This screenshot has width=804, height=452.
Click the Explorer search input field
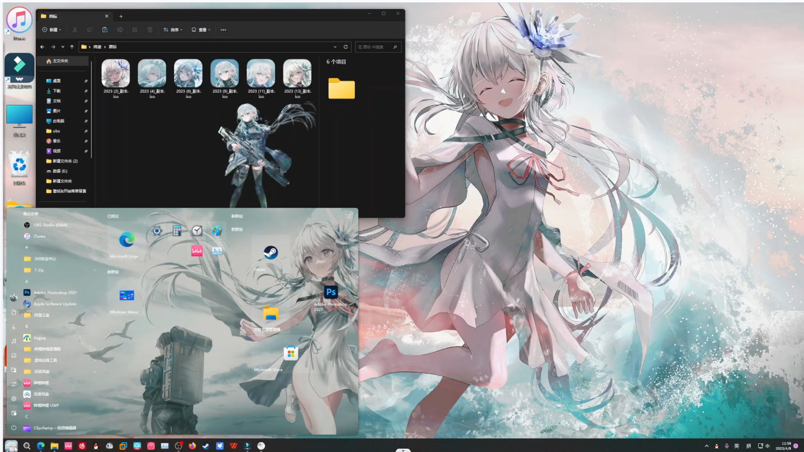pos(374,47)
